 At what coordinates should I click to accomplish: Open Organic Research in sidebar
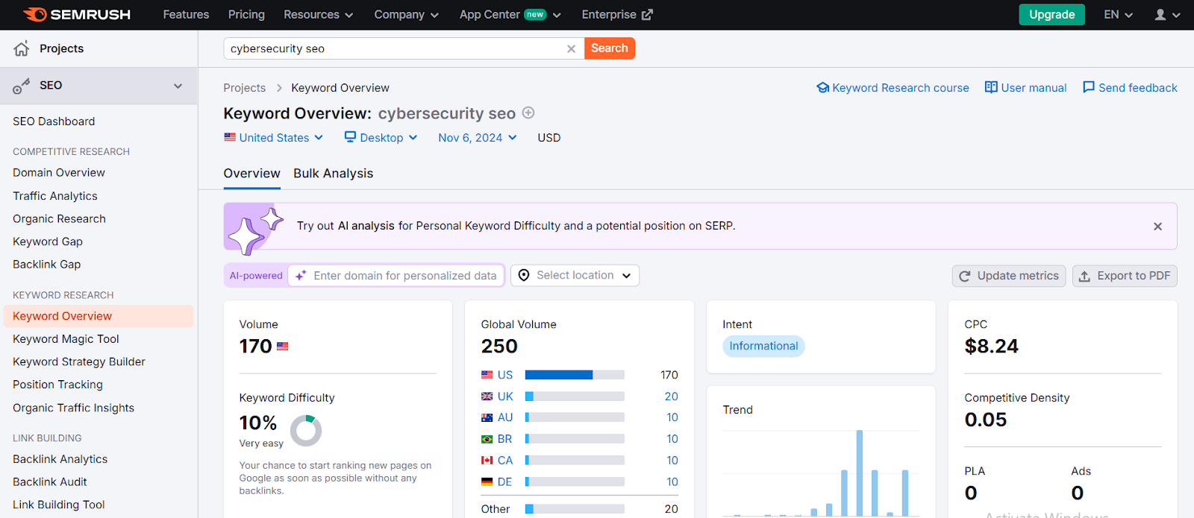point(59,219)
